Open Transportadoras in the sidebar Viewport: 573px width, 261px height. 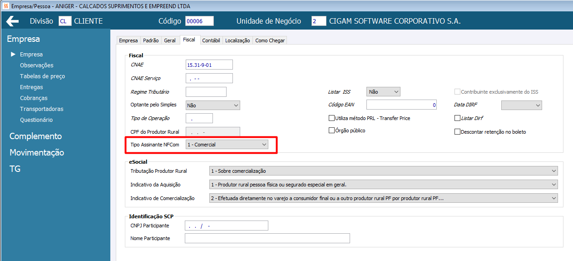click(x=42, y=109)
